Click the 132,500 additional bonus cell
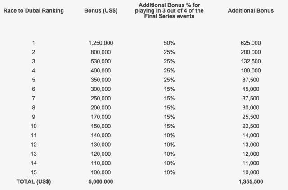The image size is (288, 190). pos(251,61)
